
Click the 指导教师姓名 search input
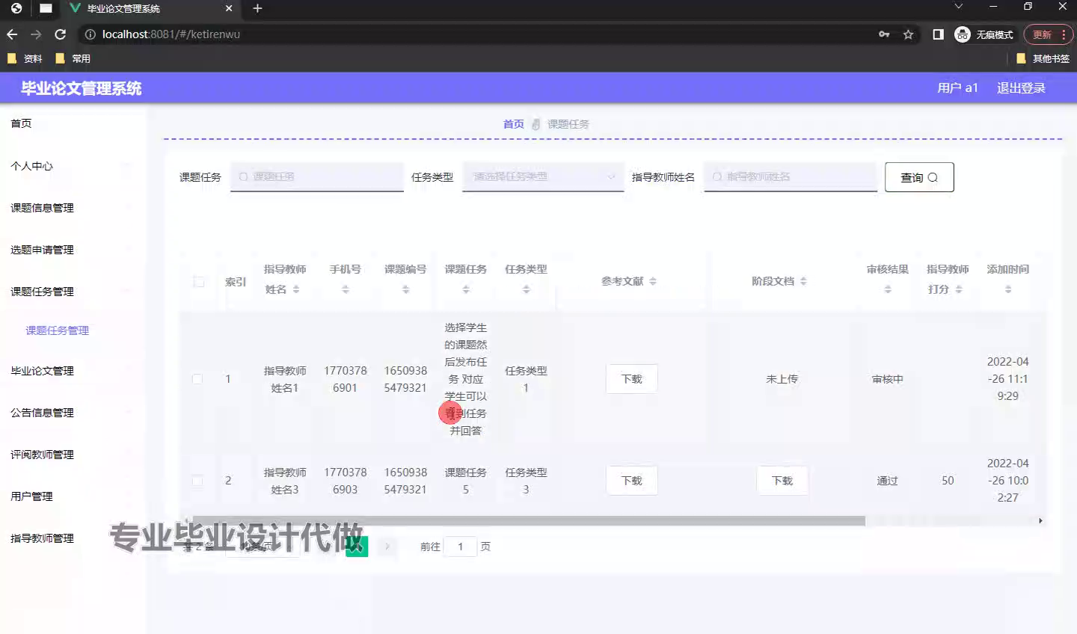click(791, 177)
